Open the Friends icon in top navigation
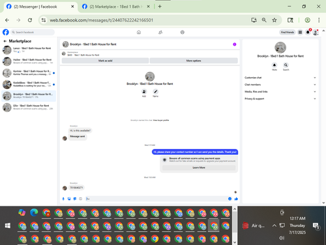326x245 pixels. [x=160, y=32]
